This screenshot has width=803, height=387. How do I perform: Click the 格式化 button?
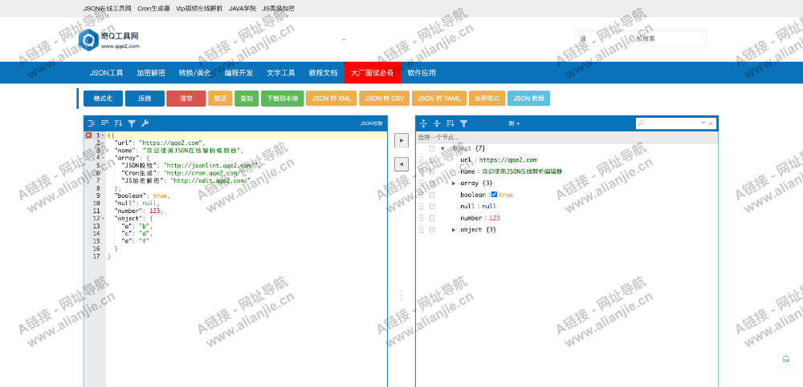(x=103, y=99)
